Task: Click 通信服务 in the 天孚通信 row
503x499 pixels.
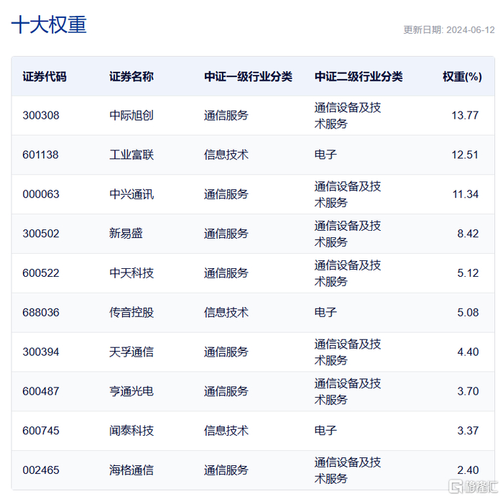Action: (x=226, y=352)
